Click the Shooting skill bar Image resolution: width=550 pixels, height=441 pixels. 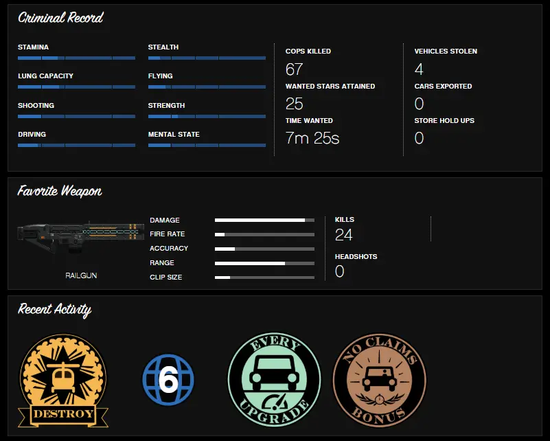point(76,116)
